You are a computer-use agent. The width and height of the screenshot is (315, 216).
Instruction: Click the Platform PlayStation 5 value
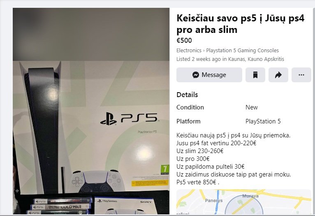coord(263,121)
